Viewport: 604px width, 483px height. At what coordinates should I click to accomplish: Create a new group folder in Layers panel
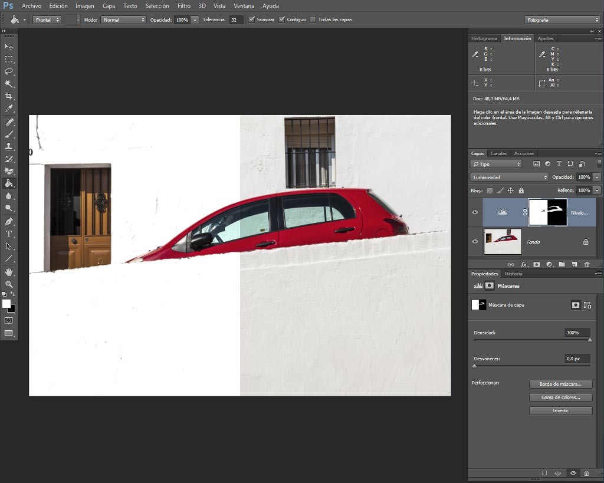point(562,264)
